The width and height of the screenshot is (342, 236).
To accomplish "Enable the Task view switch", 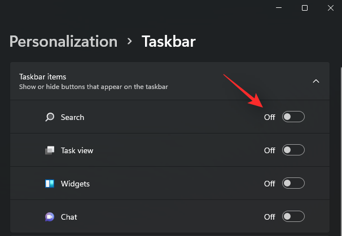I will click(x=293, y=150).
